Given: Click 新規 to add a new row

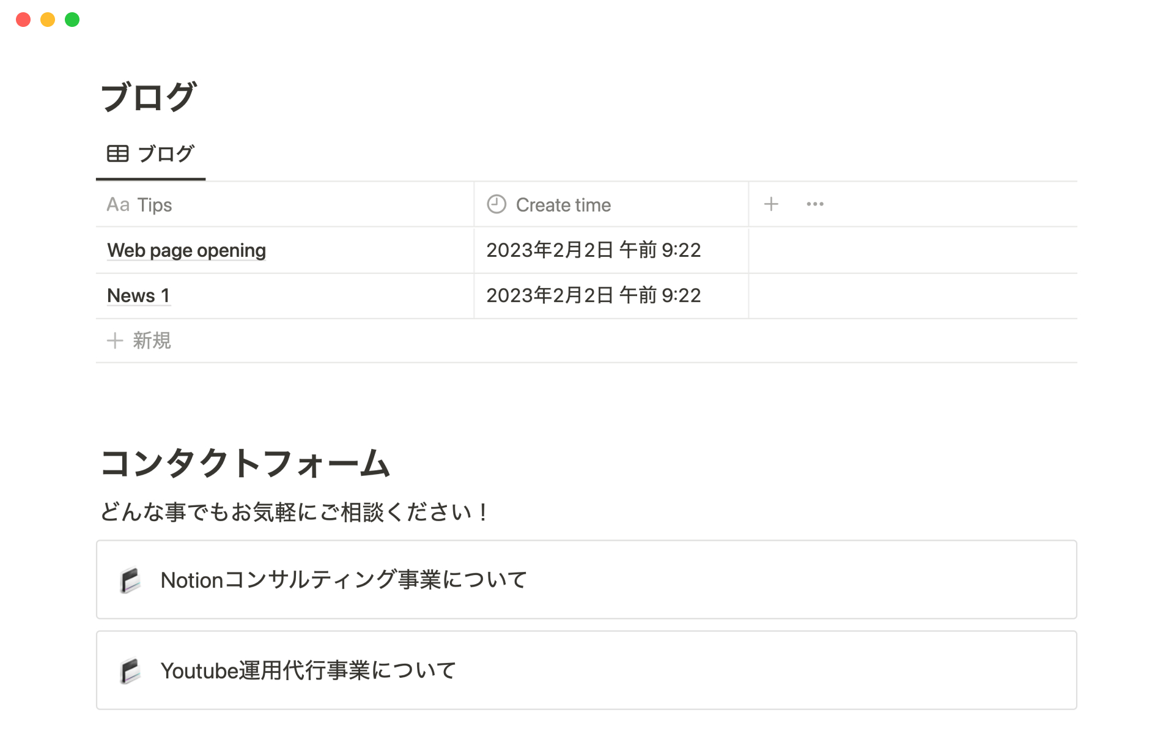Looking at the screenshot, I should 152,341.
